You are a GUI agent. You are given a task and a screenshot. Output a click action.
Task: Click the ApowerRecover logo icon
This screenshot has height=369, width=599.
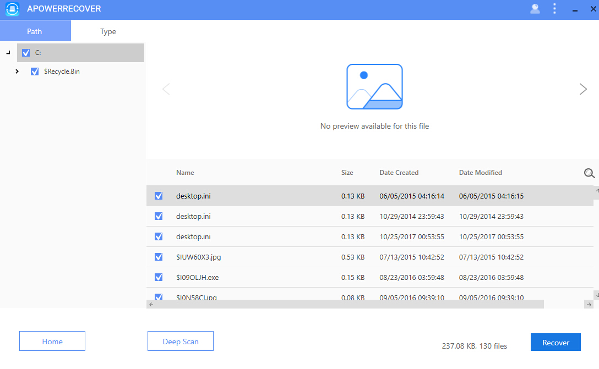pos(12,9)
